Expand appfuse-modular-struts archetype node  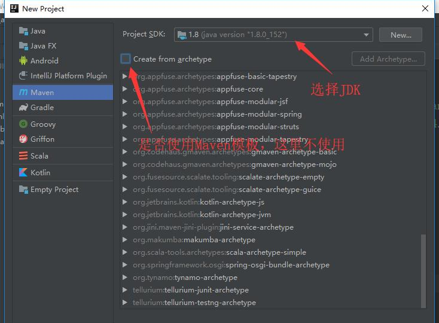[125, 127]
